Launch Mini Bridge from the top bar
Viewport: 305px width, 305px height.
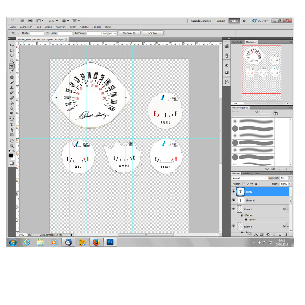(x=30, y=21)
